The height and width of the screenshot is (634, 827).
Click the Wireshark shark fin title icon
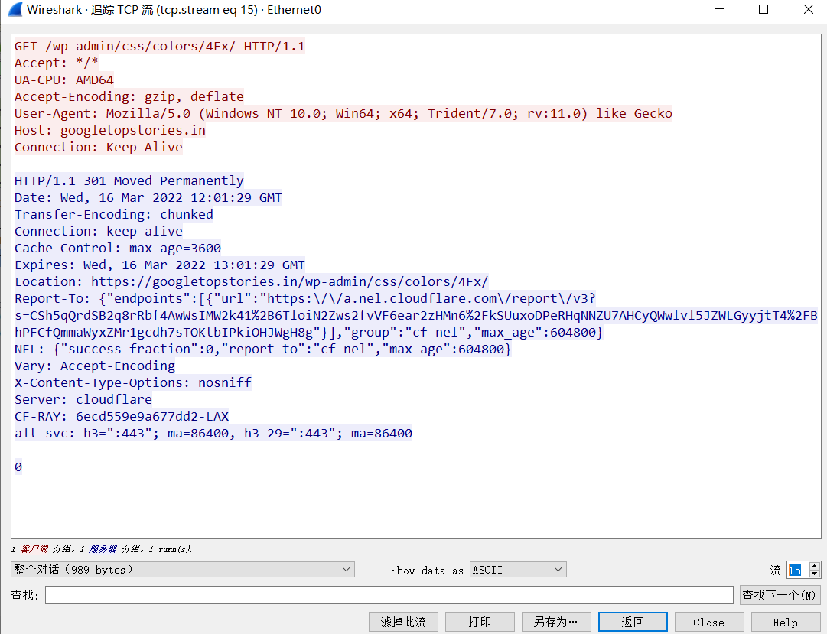tap(14, 10)
